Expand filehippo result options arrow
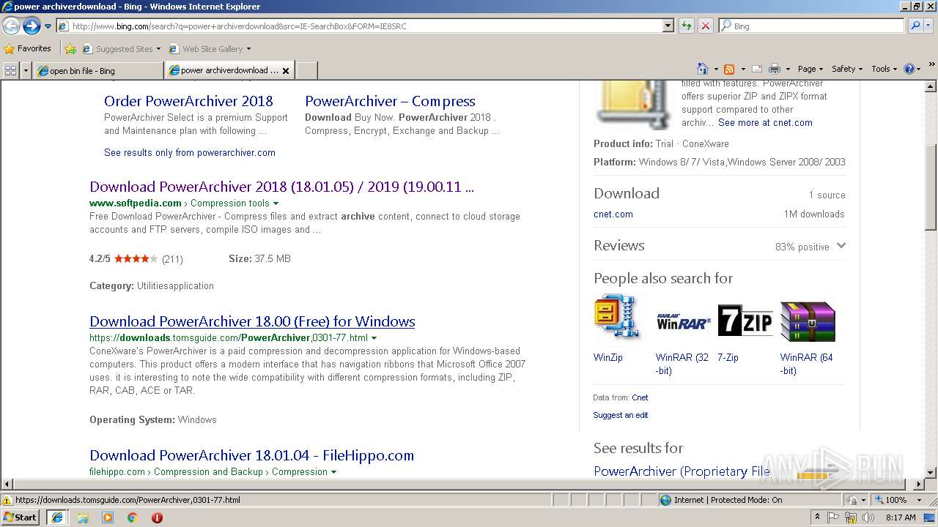This screenshot has width=938, height=527. [333, 472]
